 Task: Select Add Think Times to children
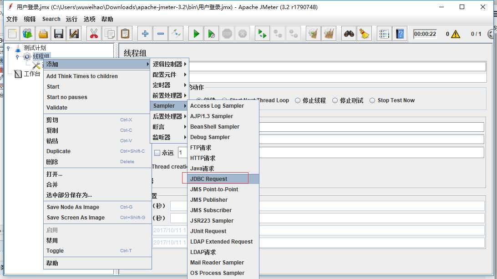97,76
